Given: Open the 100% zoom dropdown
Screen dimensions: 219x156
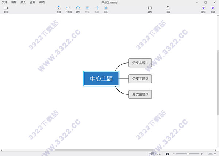Looking at the screenshot, I should click(x=211, y=154).
